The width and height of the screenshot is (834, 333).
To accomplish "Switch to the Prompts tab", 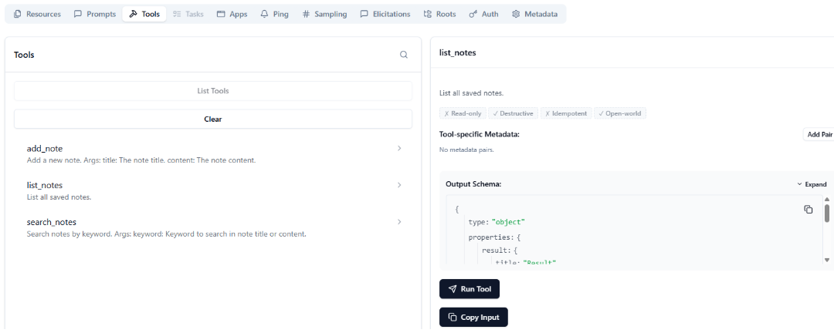I will 95,15.
